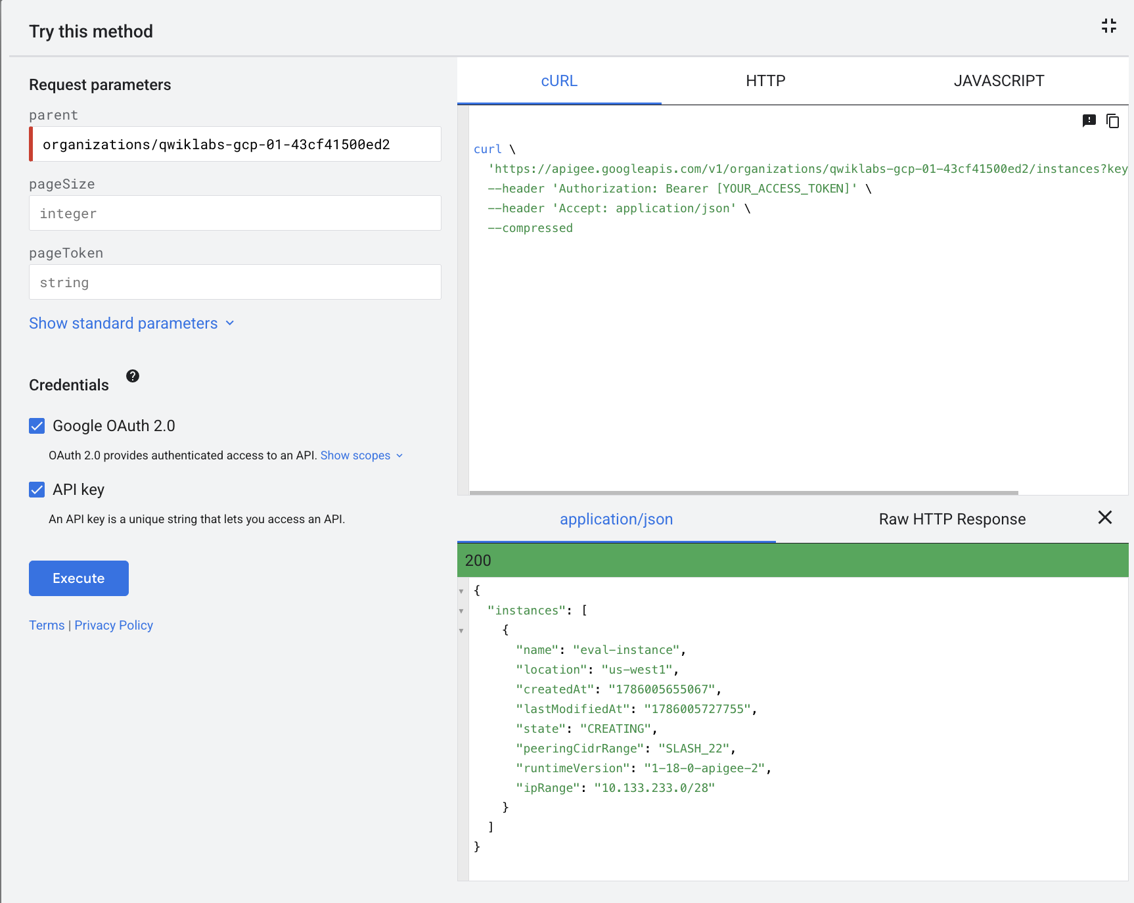Click the OAuth 2.0 description text
Screen dimensions: 1134x903
(183, 455)
